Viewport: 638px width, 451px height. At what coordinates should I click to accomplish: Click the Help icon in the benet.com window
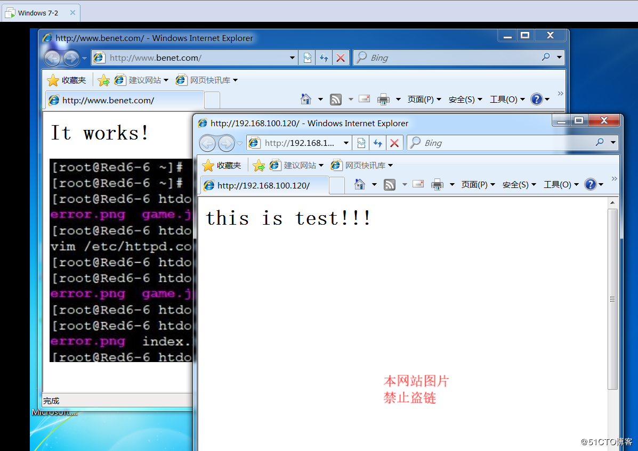click(537, 99)
